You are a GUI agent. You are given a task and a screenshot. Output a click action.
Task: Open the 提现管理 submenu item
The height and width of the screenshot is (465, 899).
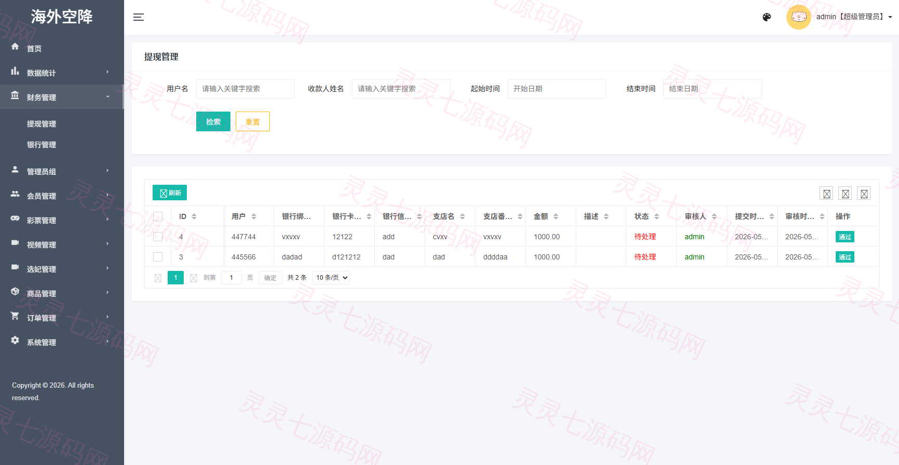tap(42, 124)
